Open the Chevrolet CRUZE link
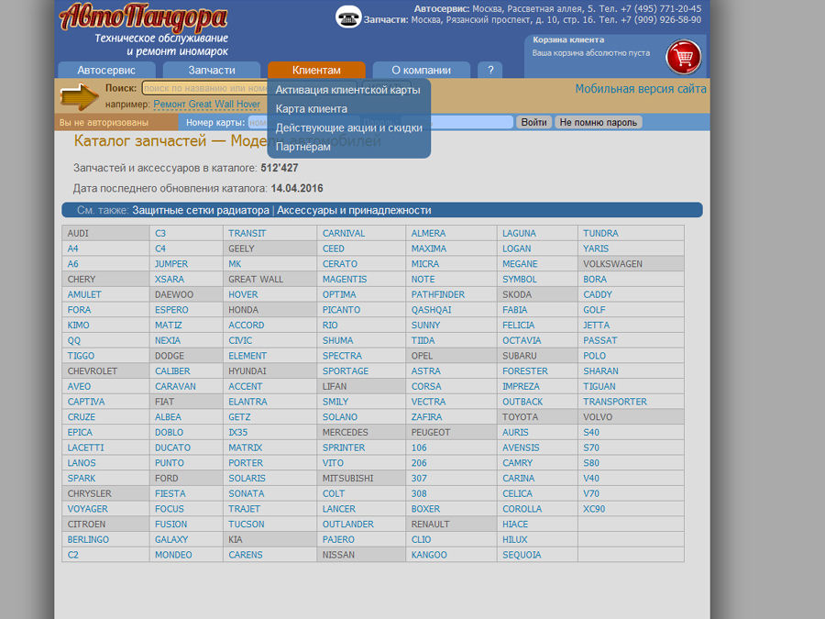825x619 pixels. tap(82, 417)
